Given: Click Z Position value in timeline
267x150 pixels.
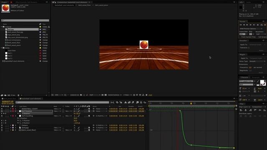Looking at the screenshot, I should point(77,123).
